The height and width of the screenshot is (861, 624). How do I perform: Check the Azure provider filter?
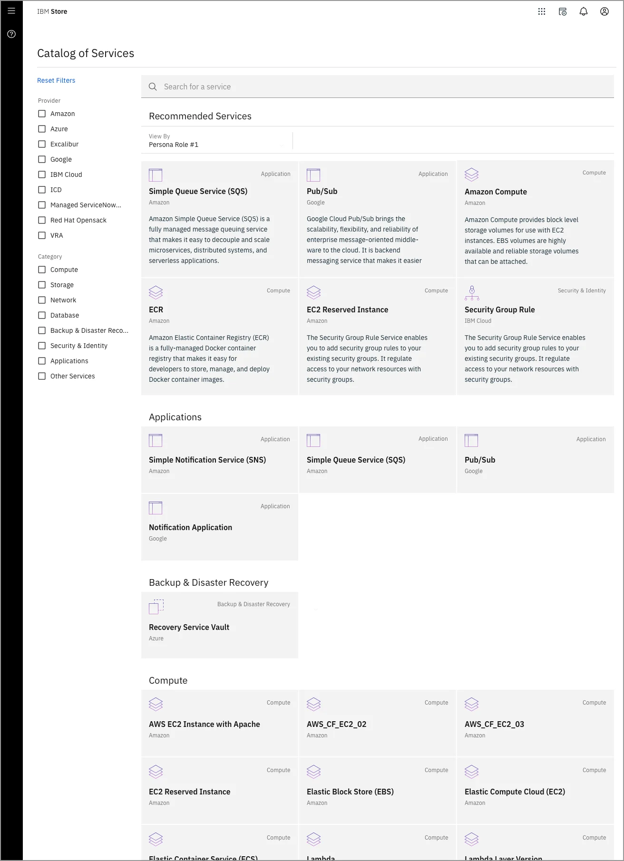click(42, 129)
